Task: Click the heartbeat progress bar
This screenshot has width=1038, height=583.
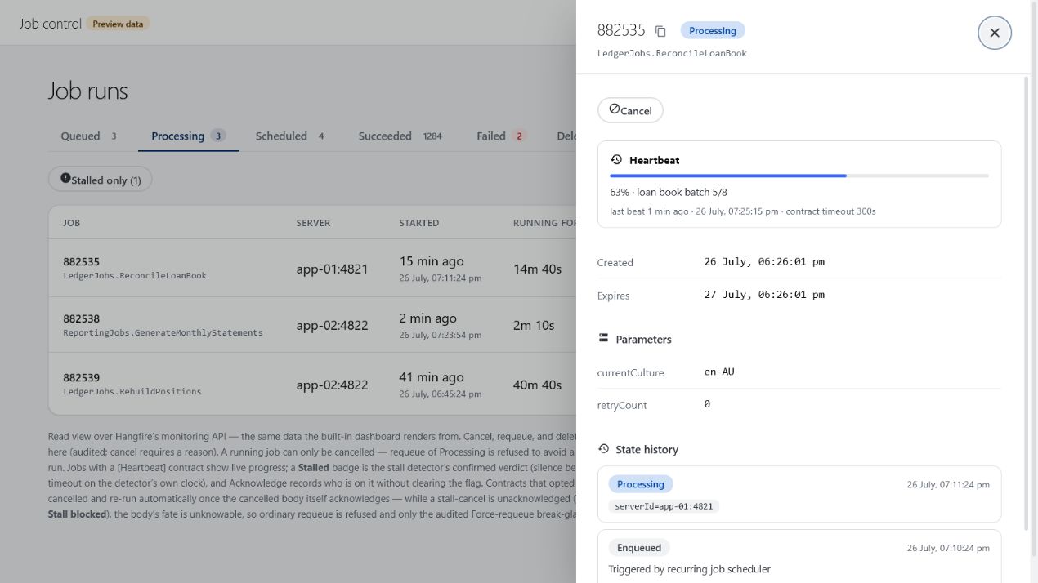Action: pyautogui.click(x=799, y=176)
